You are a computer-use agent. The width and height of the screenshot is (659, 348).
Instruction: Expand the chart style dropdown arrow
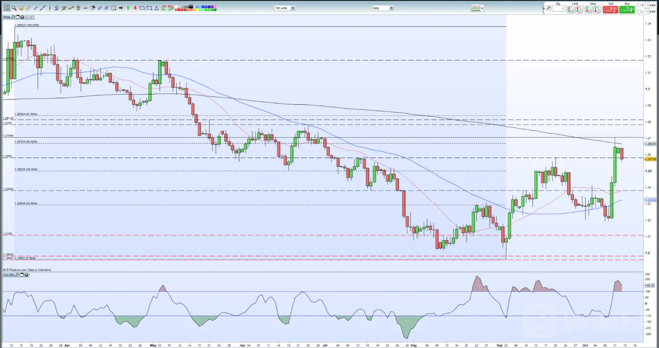click(482, 8)
